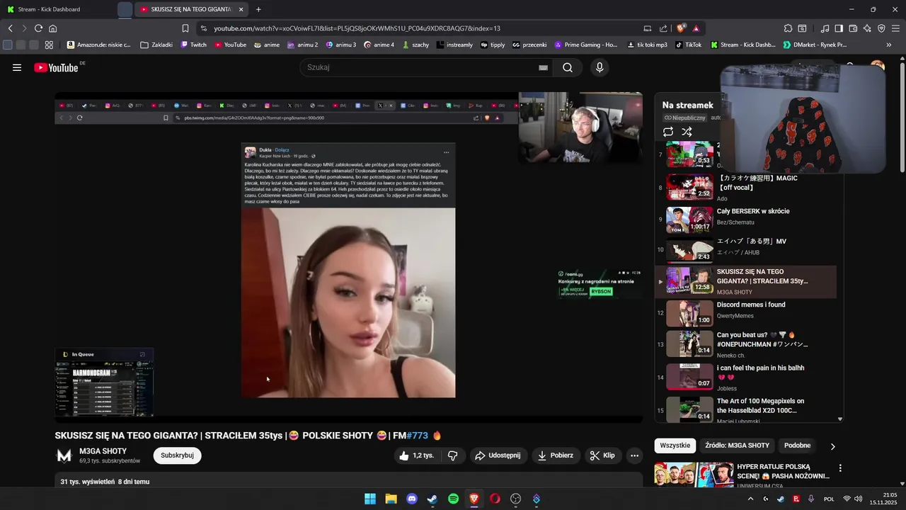The height and width of the screenshot is (510, 906).
Task: Open the browser main menu
Action: tap(895, 28)
